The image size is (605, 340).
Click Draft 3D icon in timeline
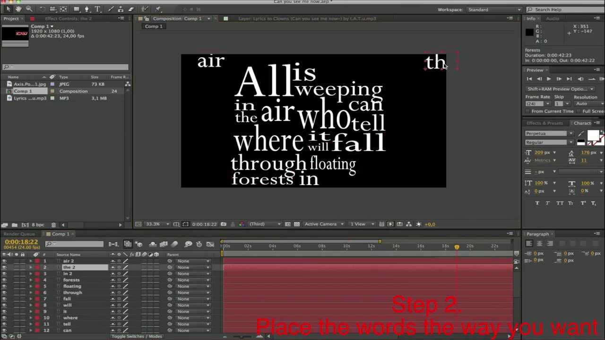(x=139, y=244)
